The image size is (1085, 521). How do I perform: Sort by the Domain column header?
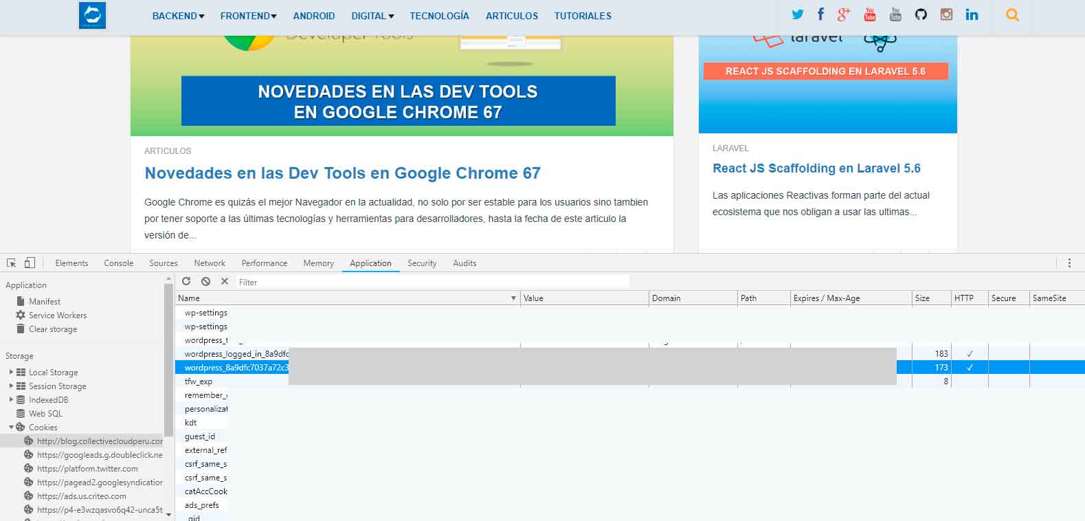pos(693,298)
